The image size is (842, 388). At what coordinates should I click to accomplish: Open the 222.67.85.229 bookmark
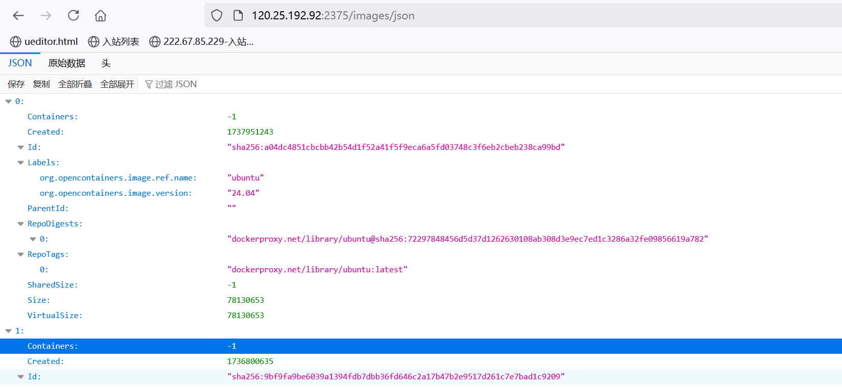click(201, 42)
